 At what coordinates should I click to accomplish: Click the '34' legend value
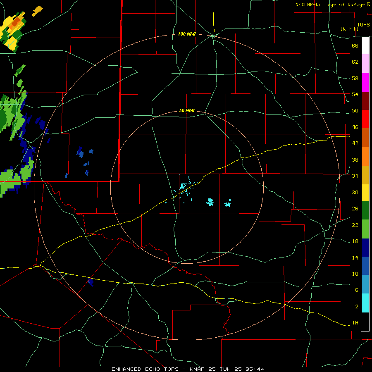tap(355, 176)
